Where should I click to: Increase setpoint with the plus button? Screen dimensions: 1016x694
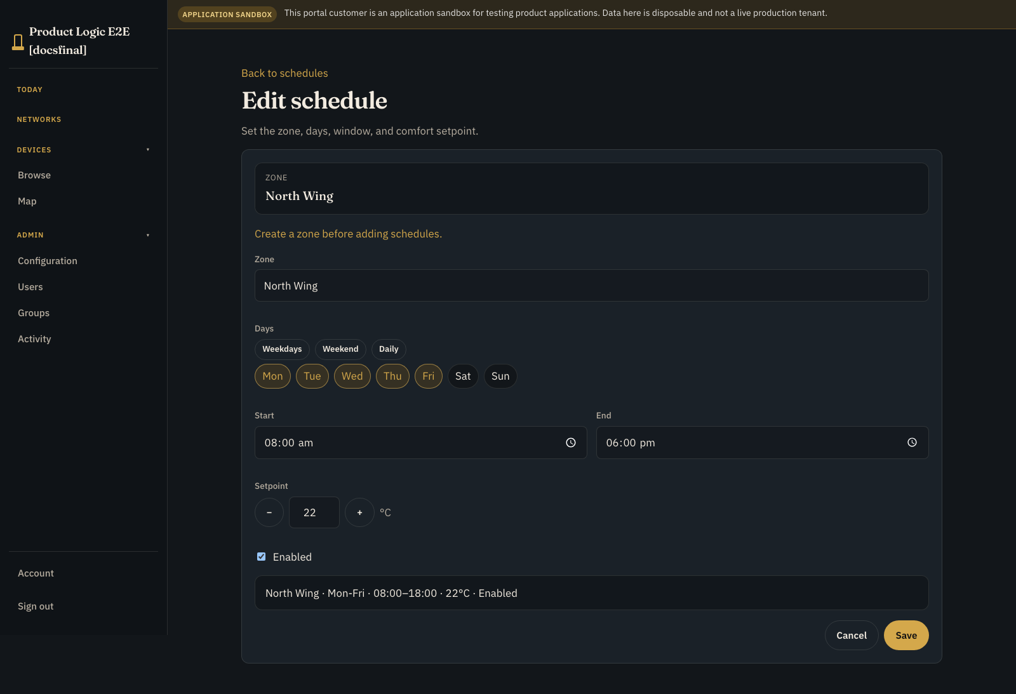coord(359,512)
